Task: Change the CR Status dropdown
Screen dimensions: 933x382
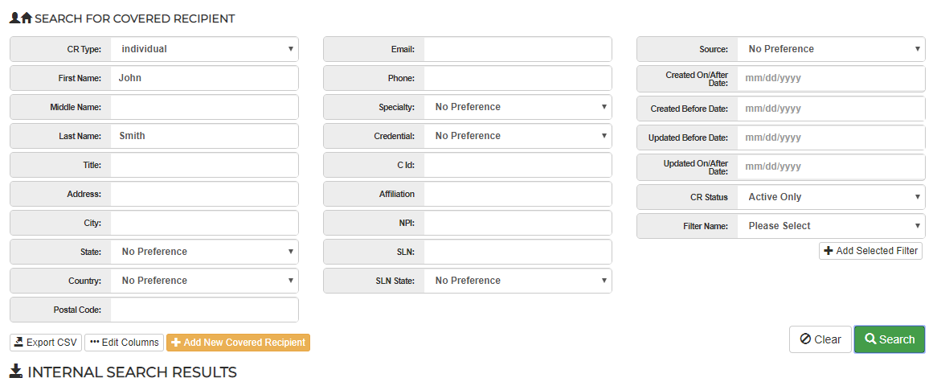Action: 831,197
